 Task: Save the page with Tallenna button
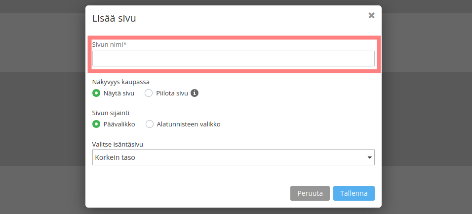coord(354,193)
